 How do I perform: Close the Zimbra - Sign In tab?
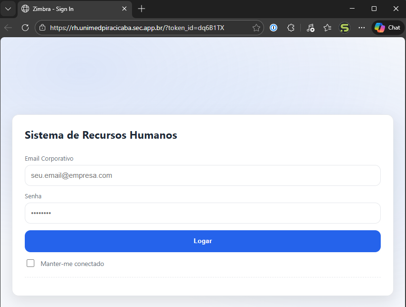[x=124, y=9]
